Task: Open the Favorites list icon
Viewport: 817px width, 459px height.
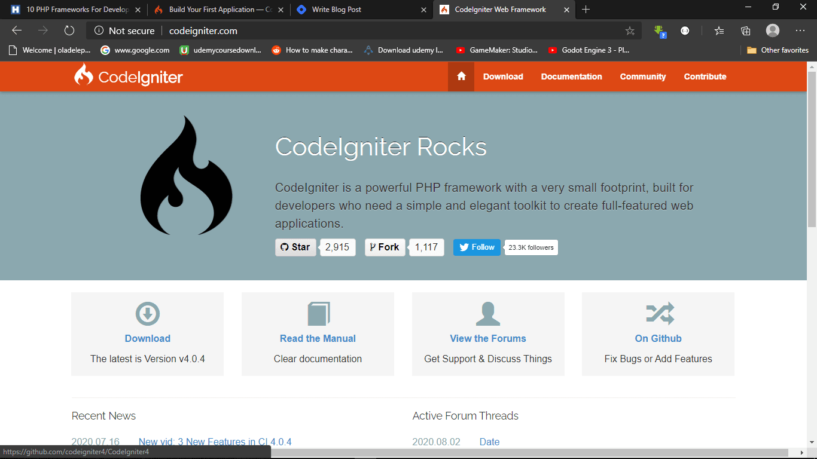Action: (719, 30)
